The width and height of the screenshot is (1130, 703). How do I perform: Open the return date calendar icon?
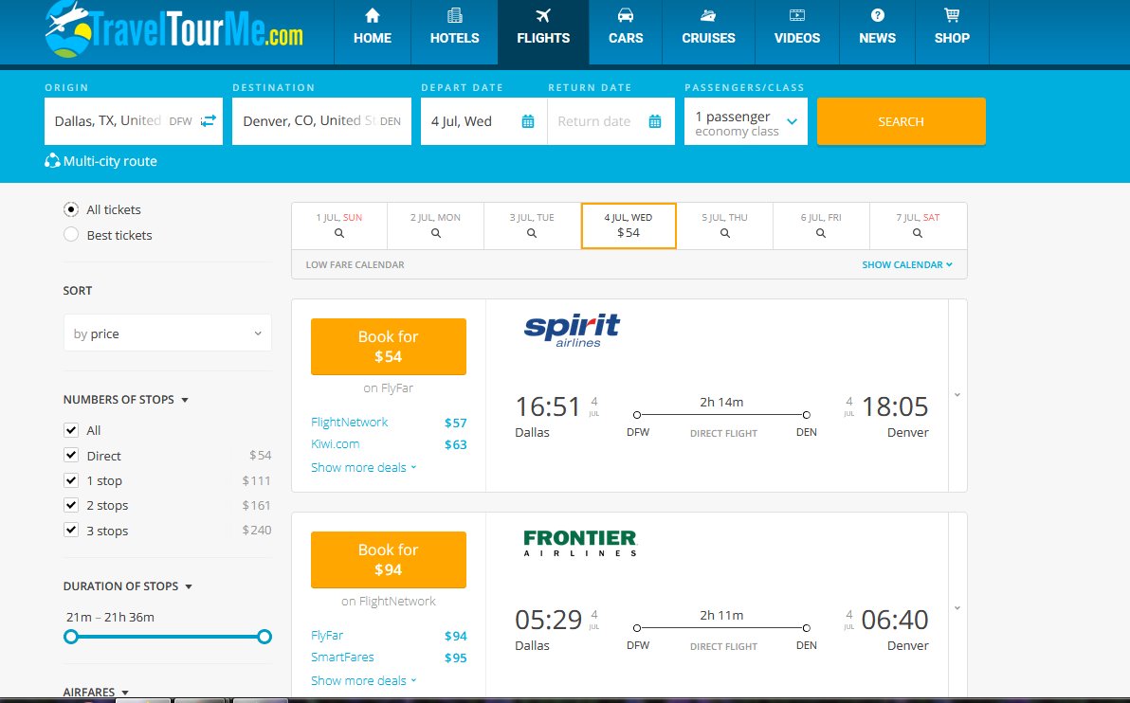(x=654, y=121)
